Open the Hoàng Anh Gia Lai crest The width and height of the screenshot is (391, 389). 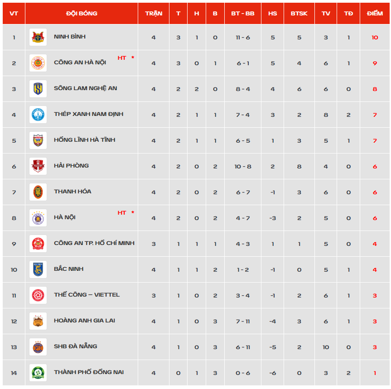[x=38, y=321]
